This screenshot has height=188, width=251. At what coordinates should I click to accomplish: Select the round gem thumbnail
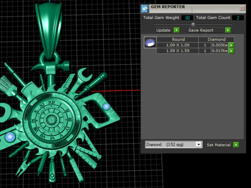click(x=150, y=42)
